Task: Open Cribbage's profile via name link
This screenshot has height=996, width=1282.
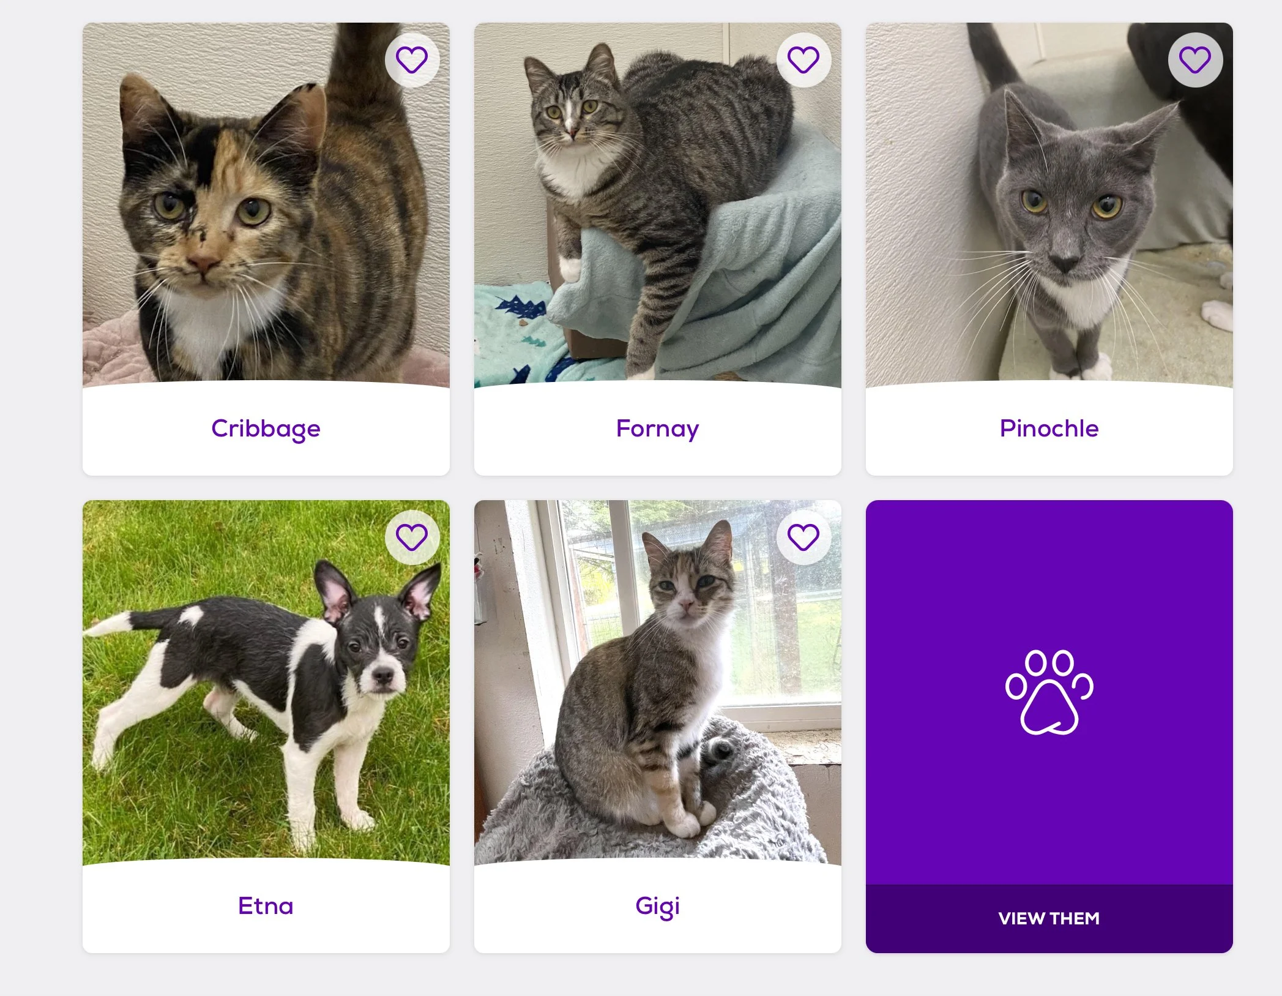Action: (x=266, y=429)
